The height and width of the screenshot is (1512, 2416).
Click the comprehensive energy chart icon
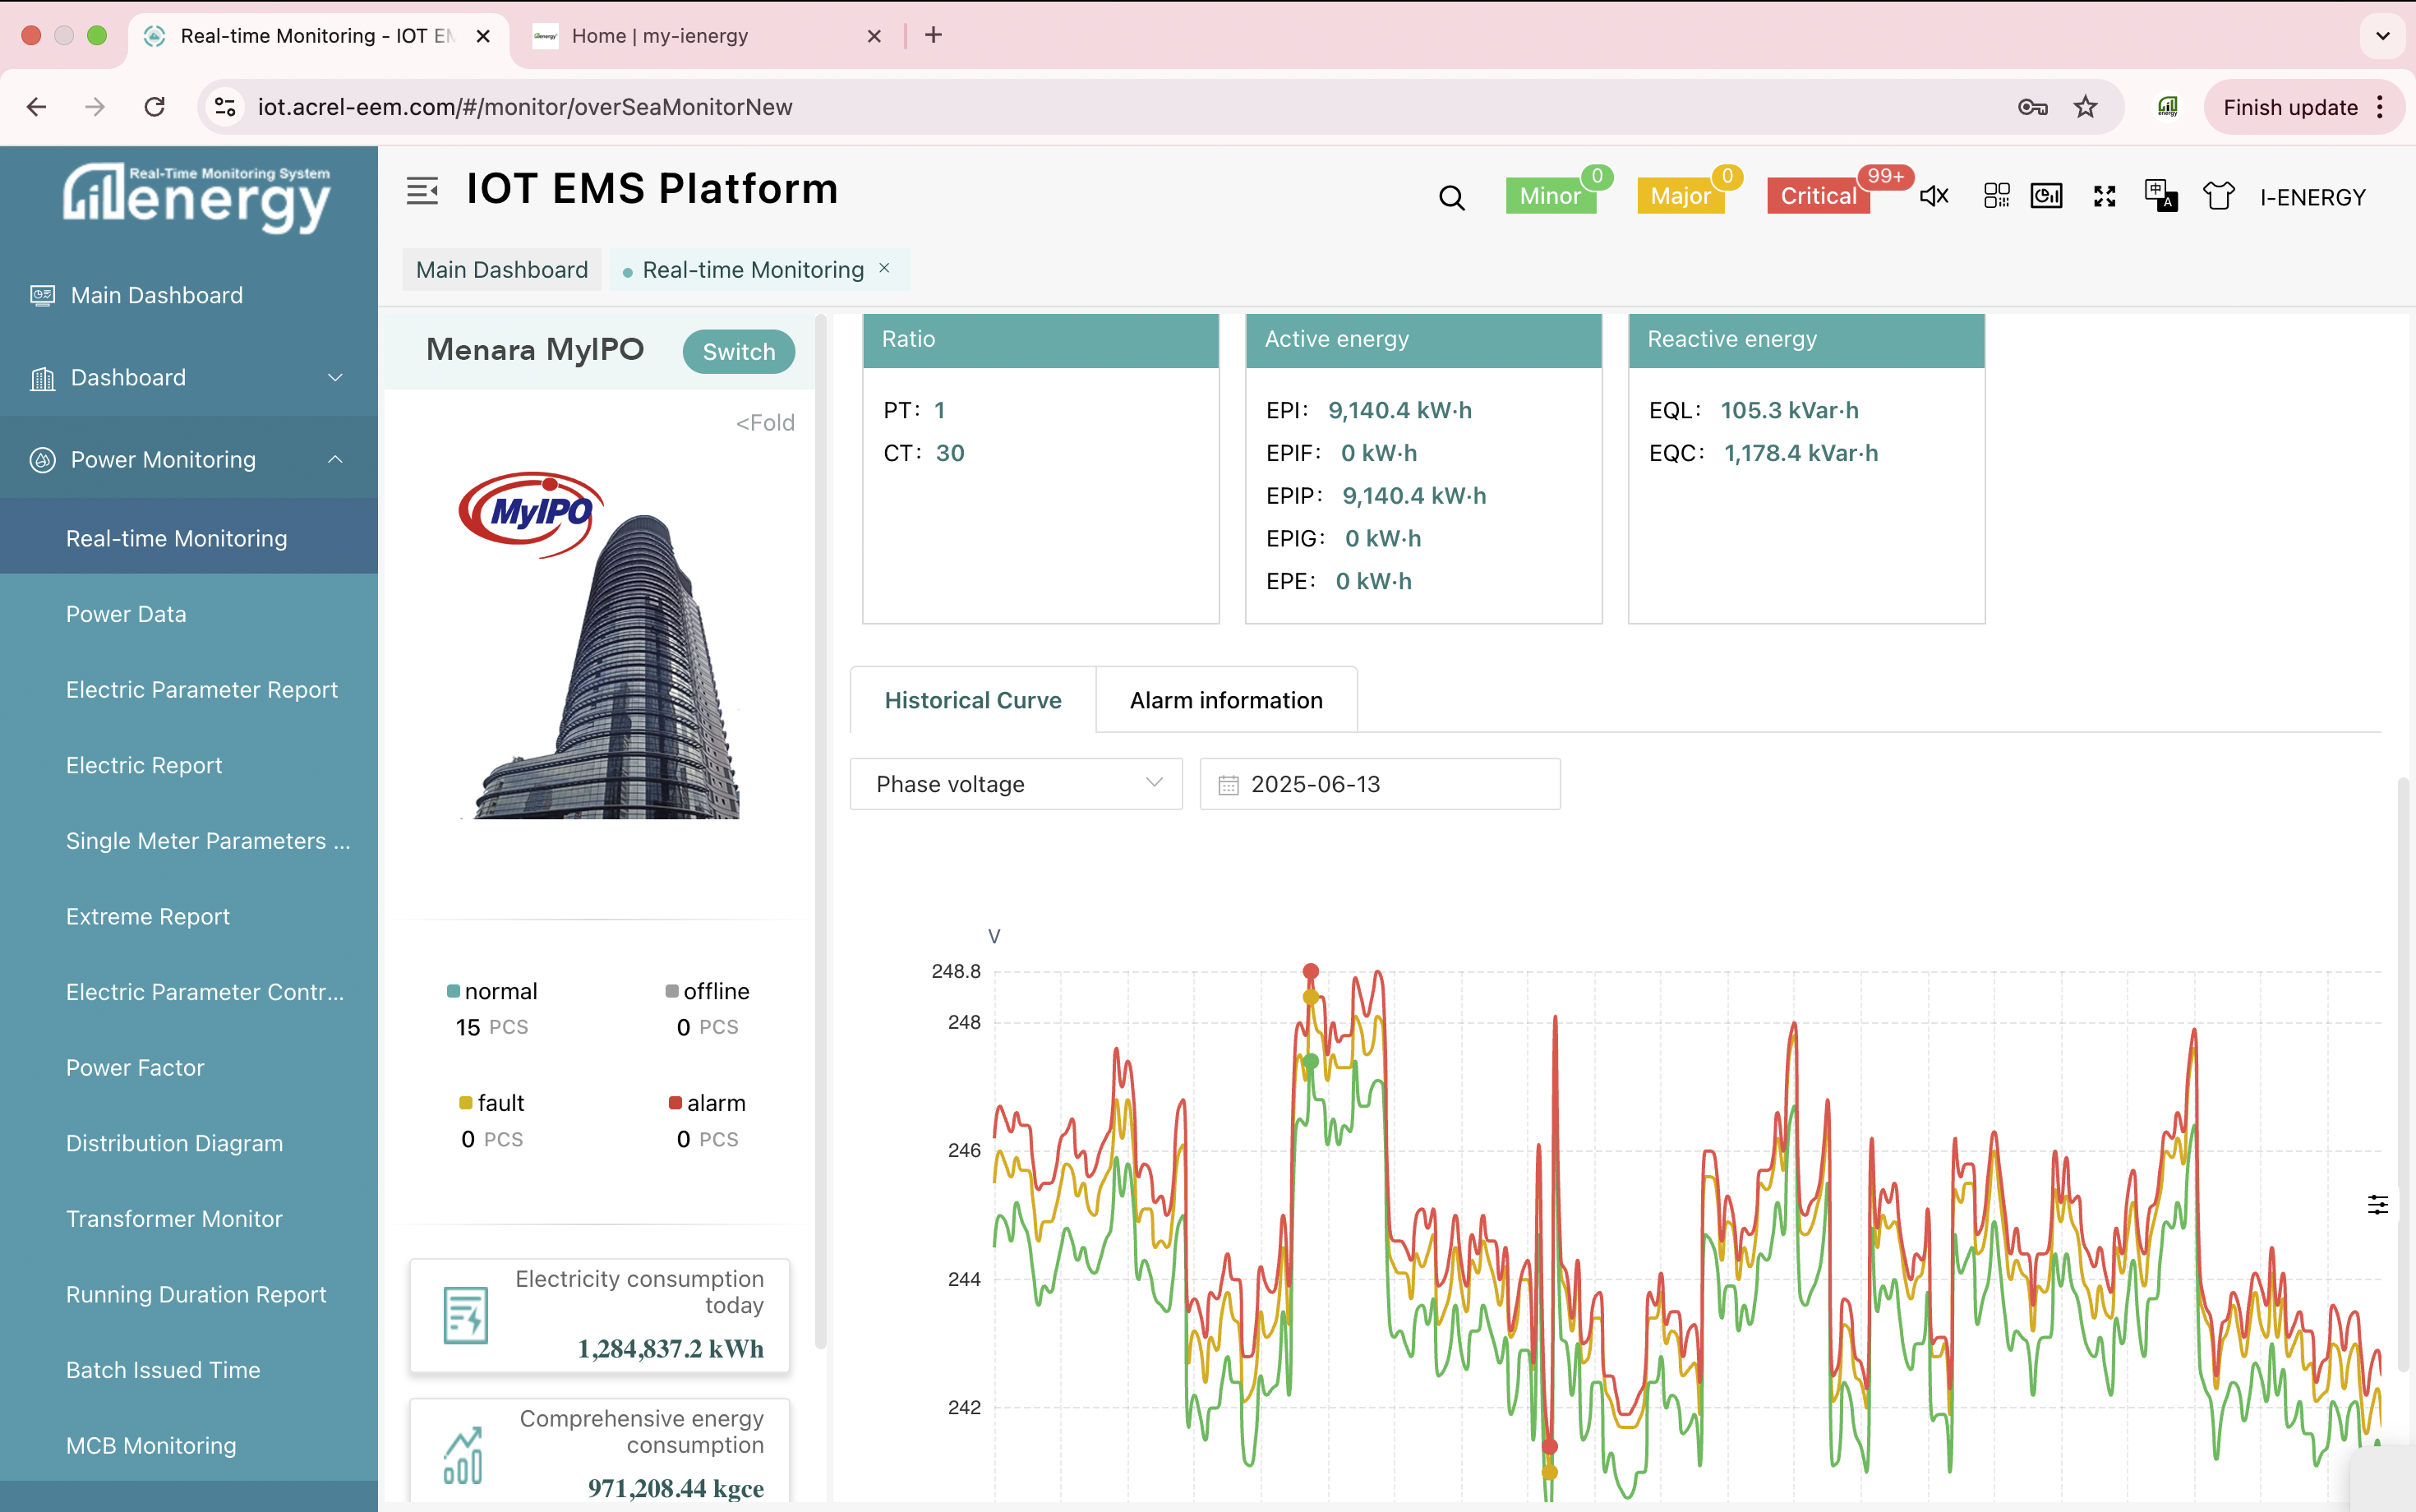[463, 1456]
